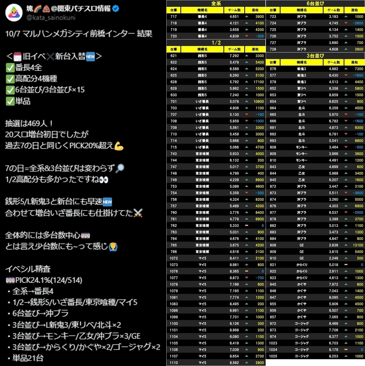Select the 3台並び section header
Screen dimensions: 365x366
click(x=315, y=56)
